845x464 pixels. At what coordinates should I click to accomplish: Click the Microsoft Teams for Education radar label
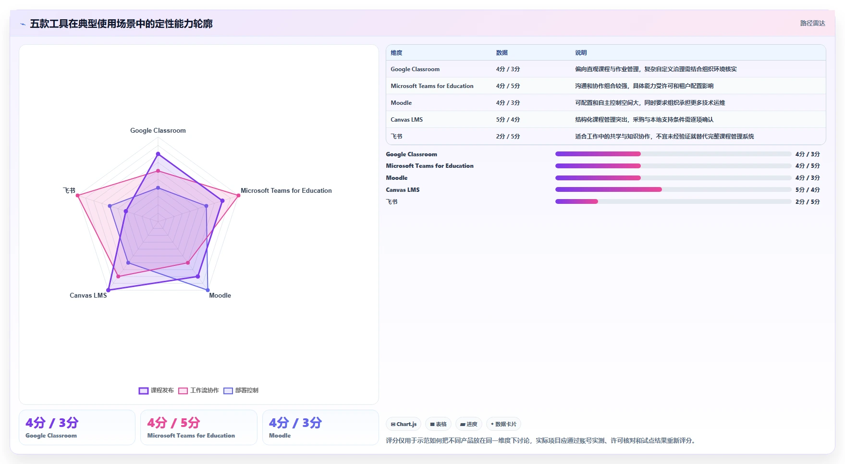click(x=286, y=190)
